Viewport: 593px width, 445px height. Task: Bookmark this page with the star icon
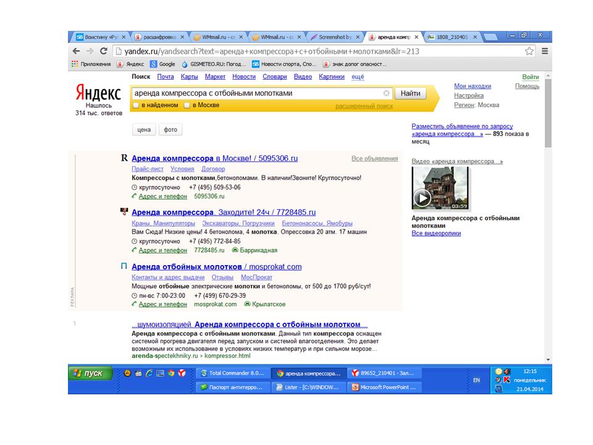click(x=529, y=51)
